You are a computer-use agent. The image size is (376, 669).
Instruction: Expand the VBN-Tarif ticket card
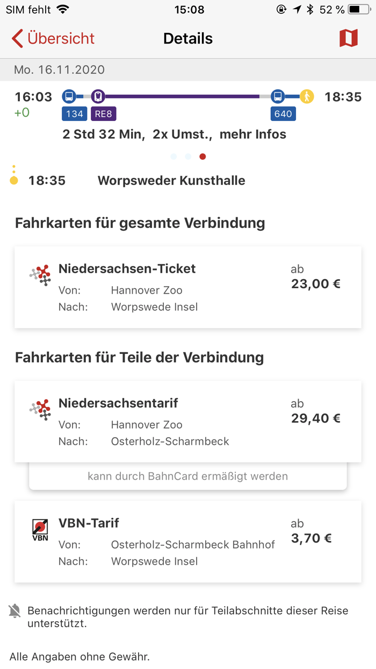point(188,542)
